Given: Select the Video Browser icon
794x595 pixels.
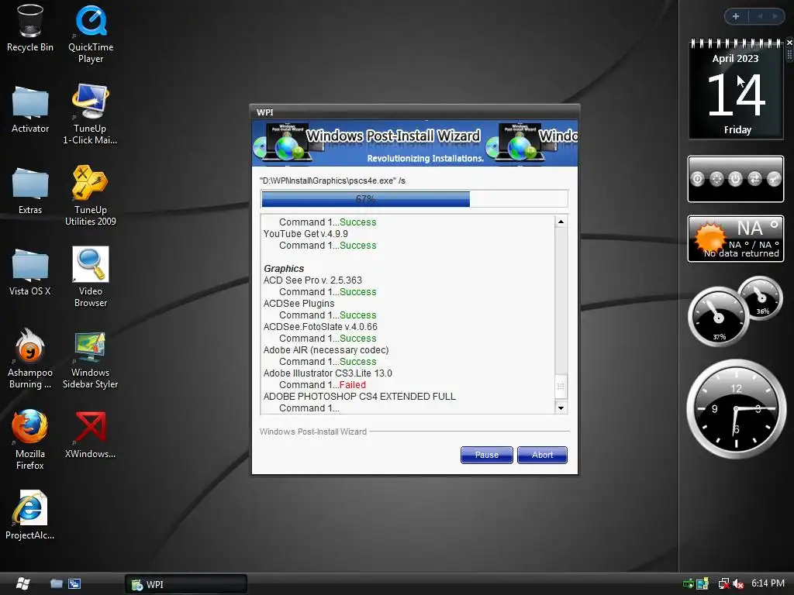Looking at the screenshot, I should point(91,277).
